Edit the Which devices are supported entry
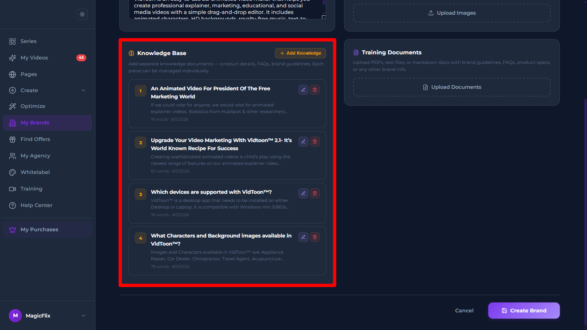Viewport: 587px width, 330px height. (x=303, y=193)
